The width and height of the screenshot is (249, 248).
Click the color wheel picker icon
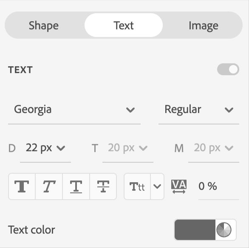pos(224,230)
